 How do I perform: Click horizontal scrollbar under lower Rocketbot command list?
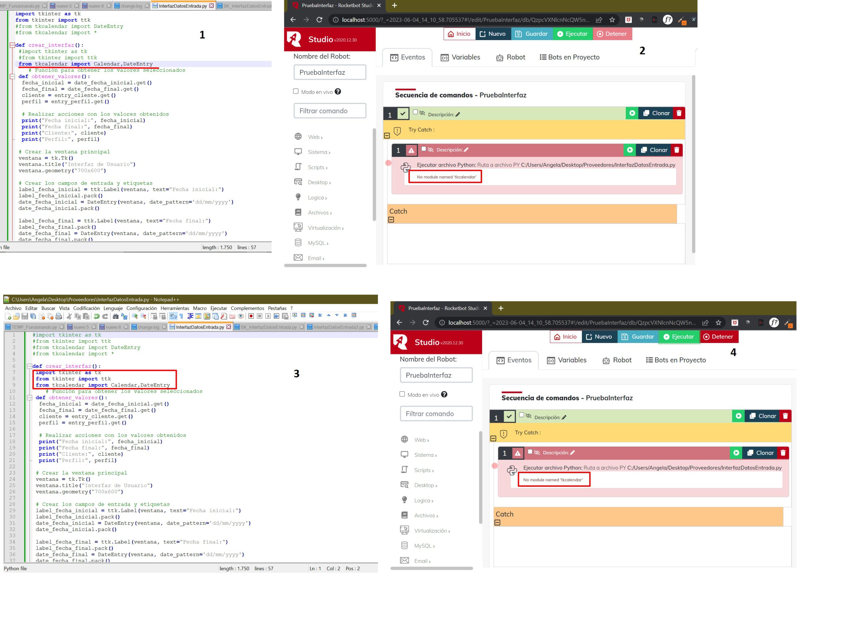432,568
